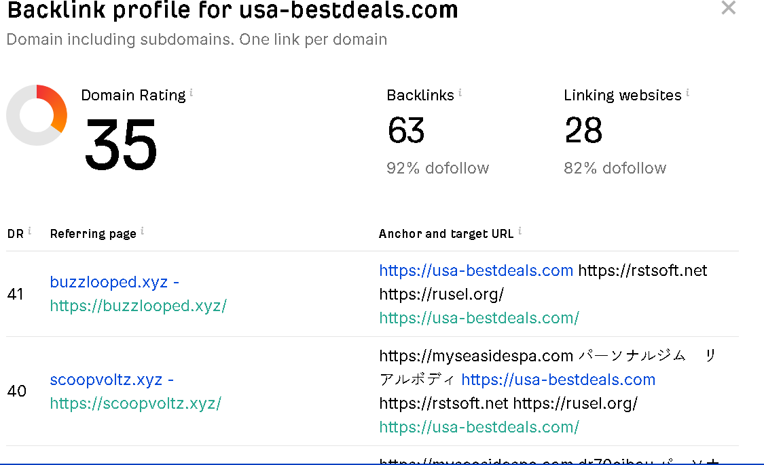Click blue usa-bestdeals.com anchor in scoopvoltz row
The width and height of the screenshot is (764, 465).
coord(558,380)
